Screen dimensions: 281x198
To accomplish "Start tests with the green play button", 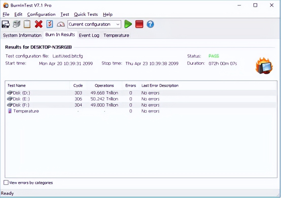I will 128,24.
